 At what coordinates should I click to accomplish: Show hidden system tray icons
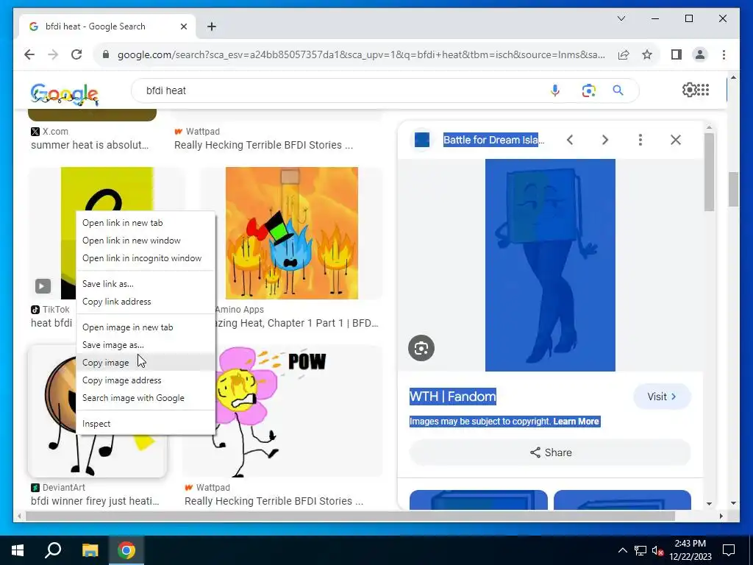point(622,550)
